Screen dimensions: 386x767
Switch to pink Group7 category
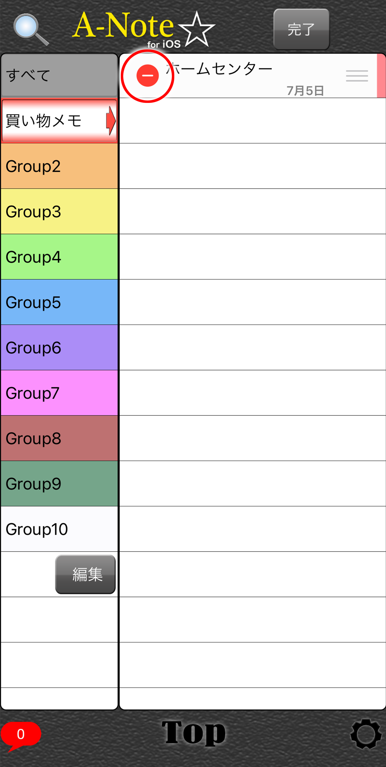point(59,393)
